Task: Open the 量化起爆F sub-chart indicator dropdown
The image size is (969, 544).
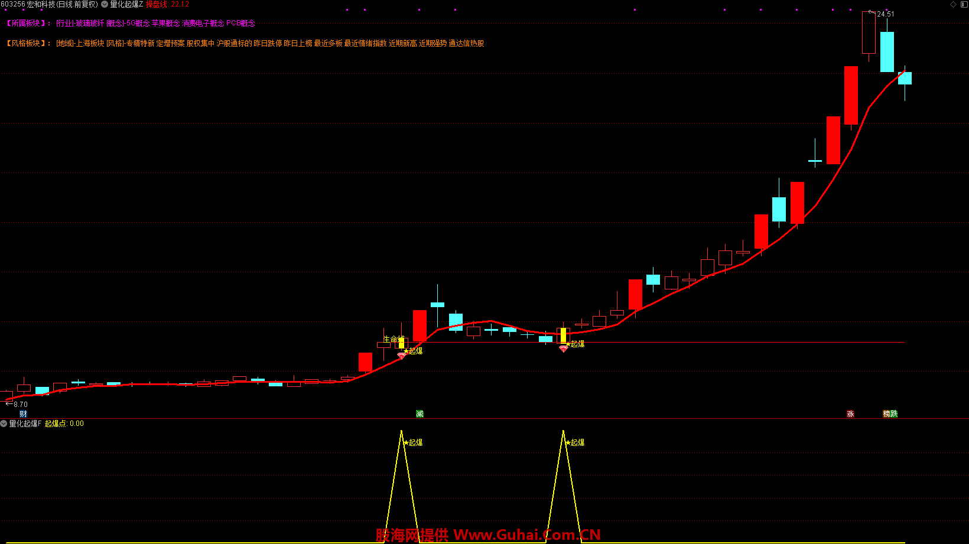Action: click(4, 424)
